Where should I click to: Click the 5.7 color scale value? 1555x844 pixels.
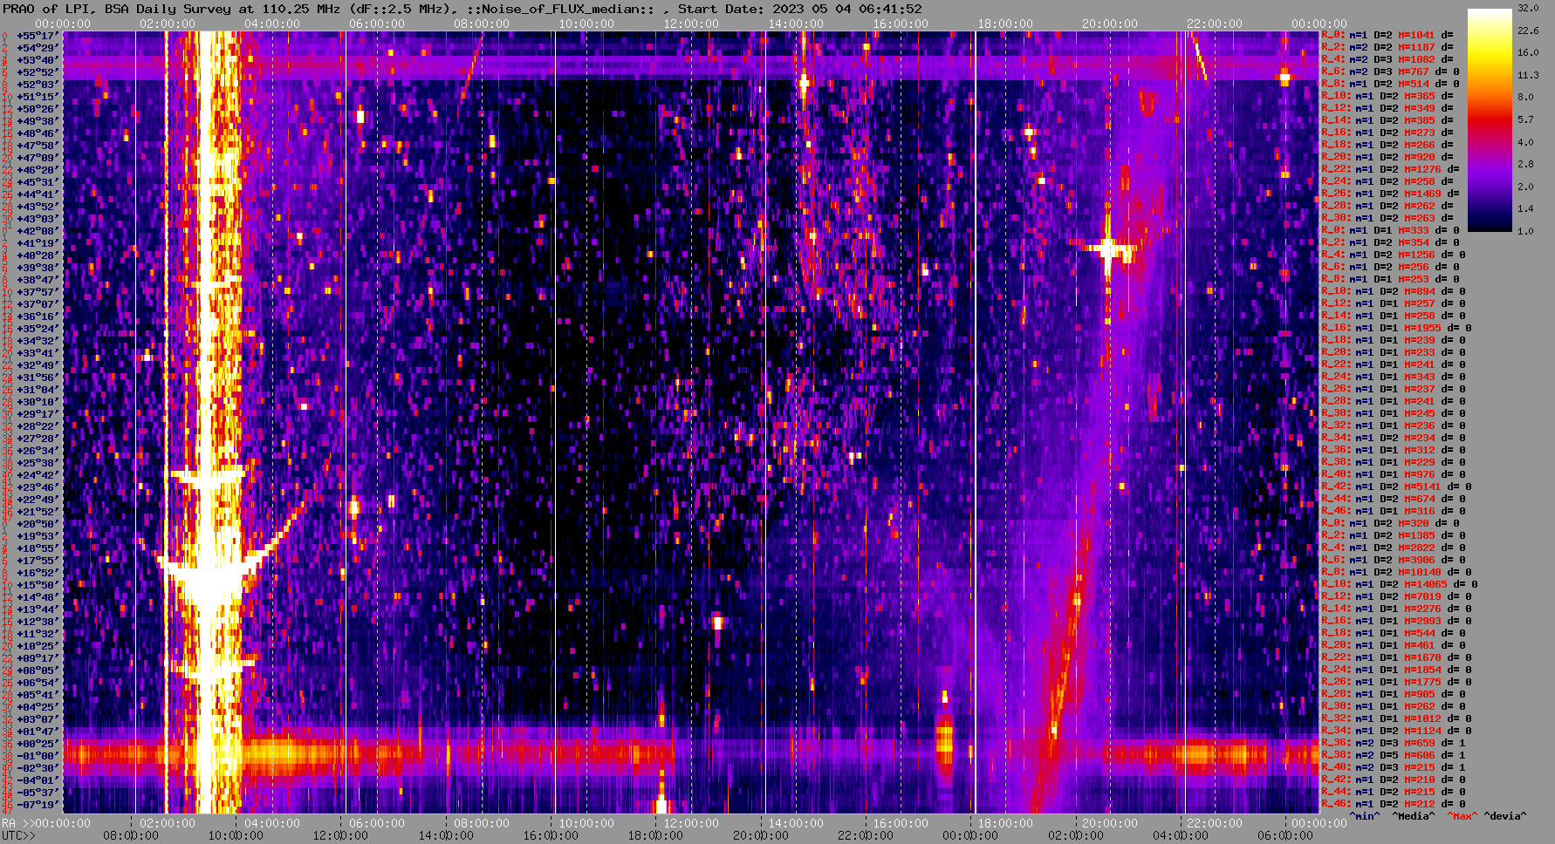1525,119
